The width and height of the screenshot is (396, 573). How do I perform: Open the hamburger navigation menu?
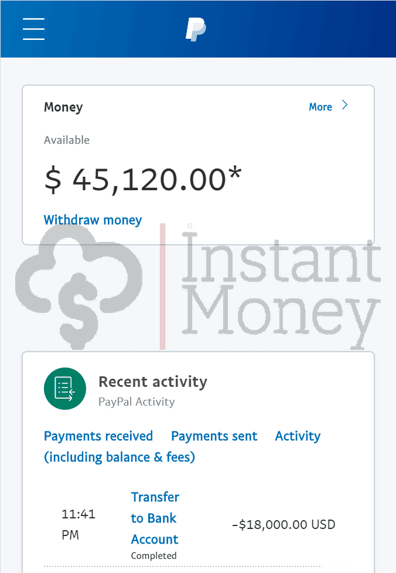pyautogui.click(x=33, y=29)
